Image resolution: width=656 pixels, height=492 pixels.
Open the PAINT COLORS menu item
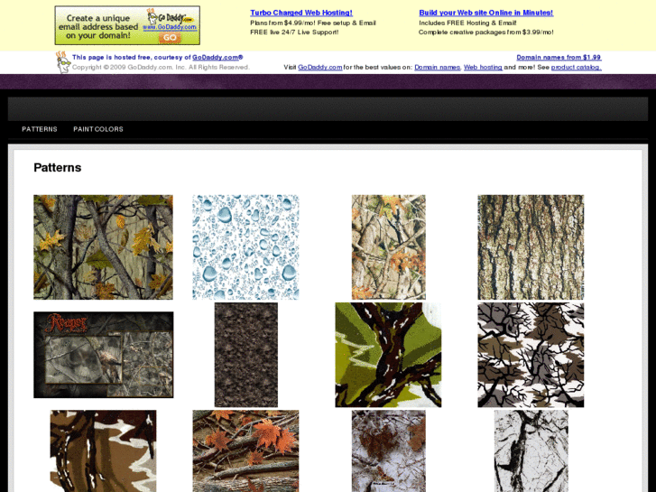click(98, 129)
